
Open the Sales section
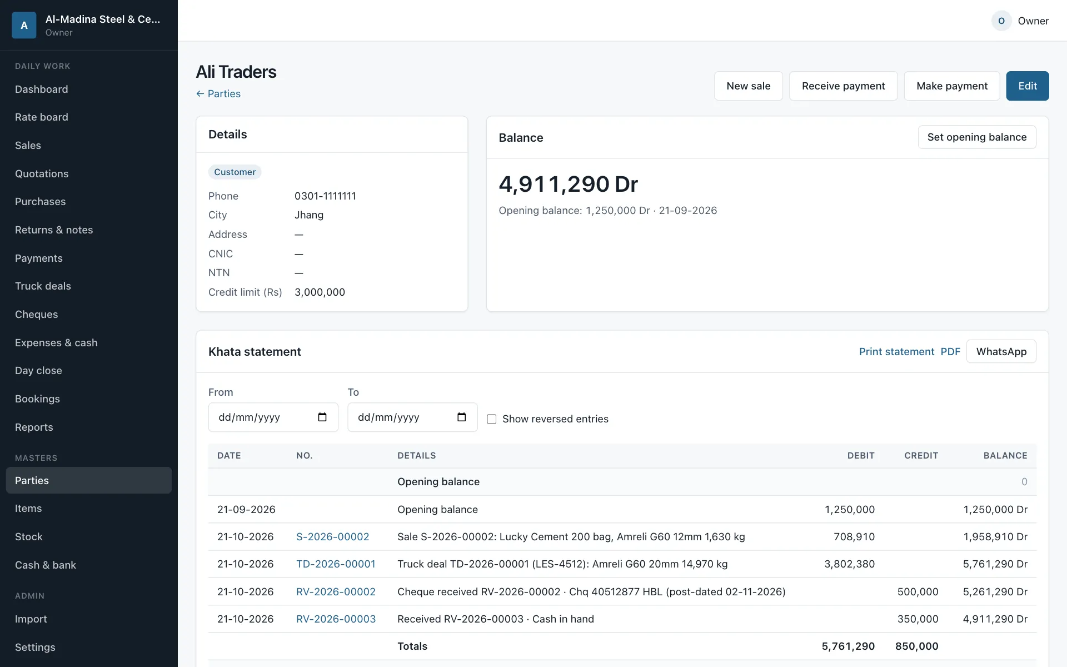[x=89, y=146]
